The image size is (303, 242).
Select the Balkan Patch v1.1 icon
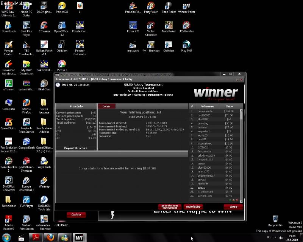44,48
